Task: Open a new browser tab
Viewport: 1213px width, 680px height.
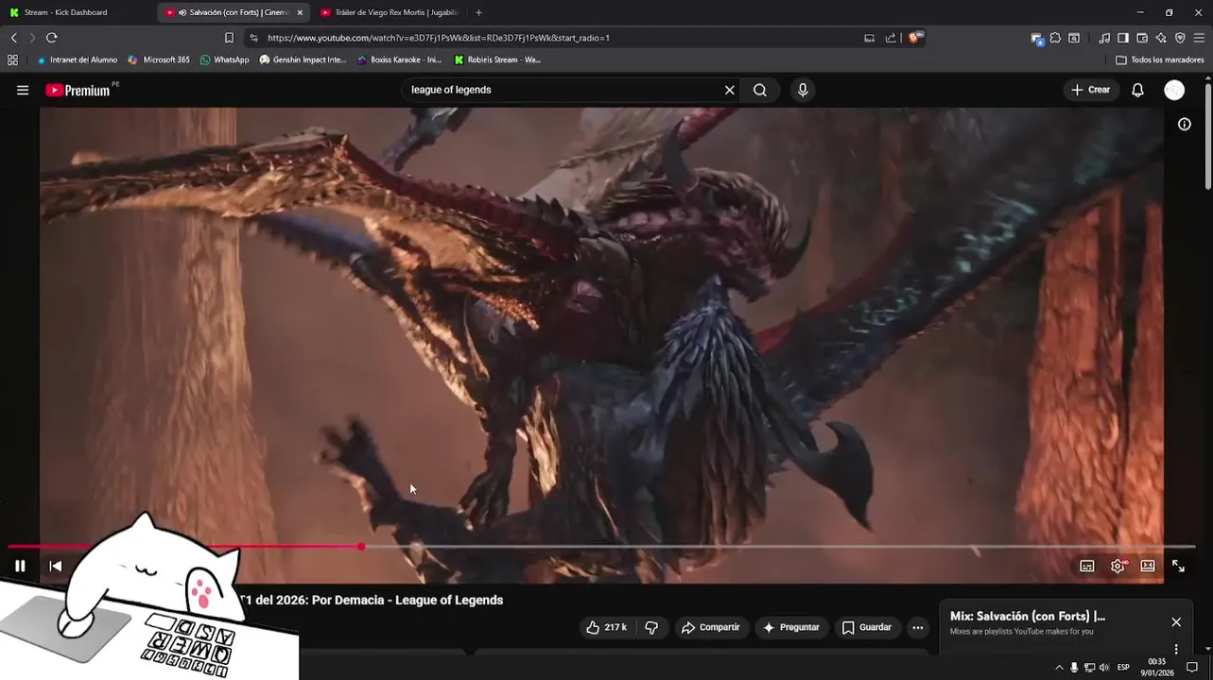Action: [478, 12]
